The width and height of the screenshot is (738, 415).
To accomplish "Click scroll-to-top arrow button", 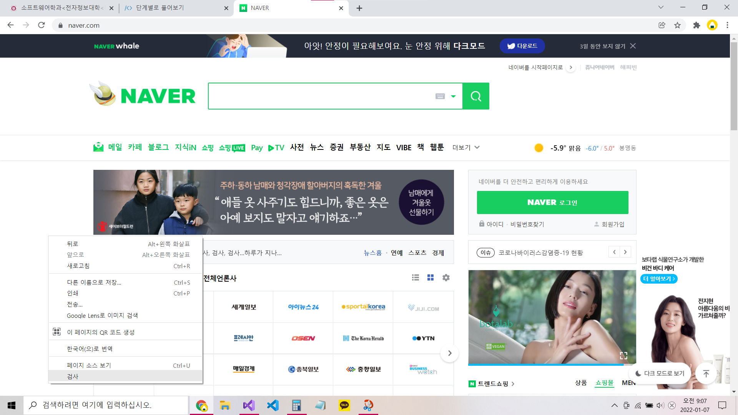I will pos(706,373).
